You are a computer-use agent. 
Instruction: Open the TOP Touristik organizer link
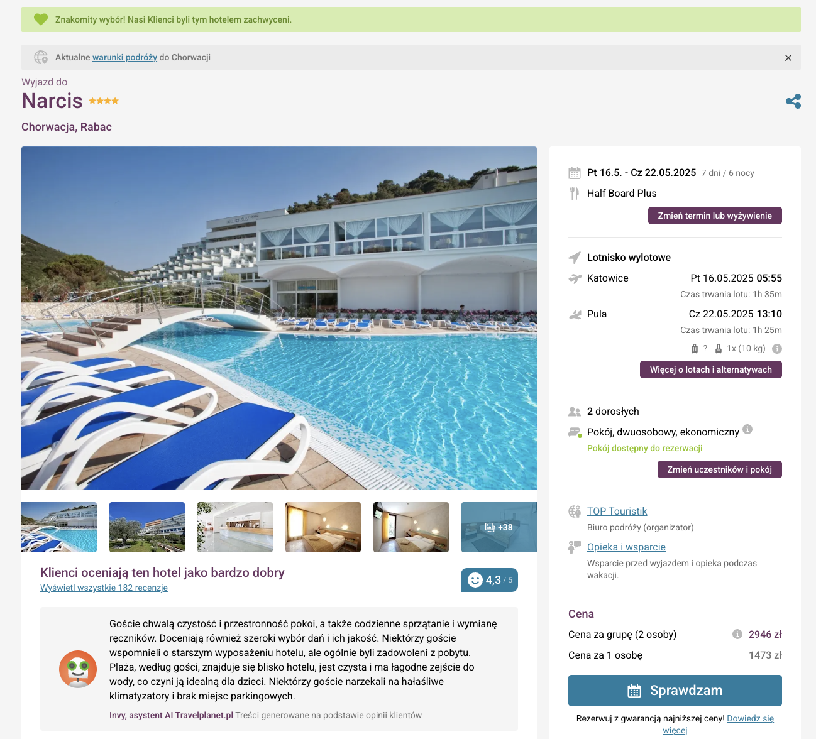pyautogui.click(x=617, y=512)
